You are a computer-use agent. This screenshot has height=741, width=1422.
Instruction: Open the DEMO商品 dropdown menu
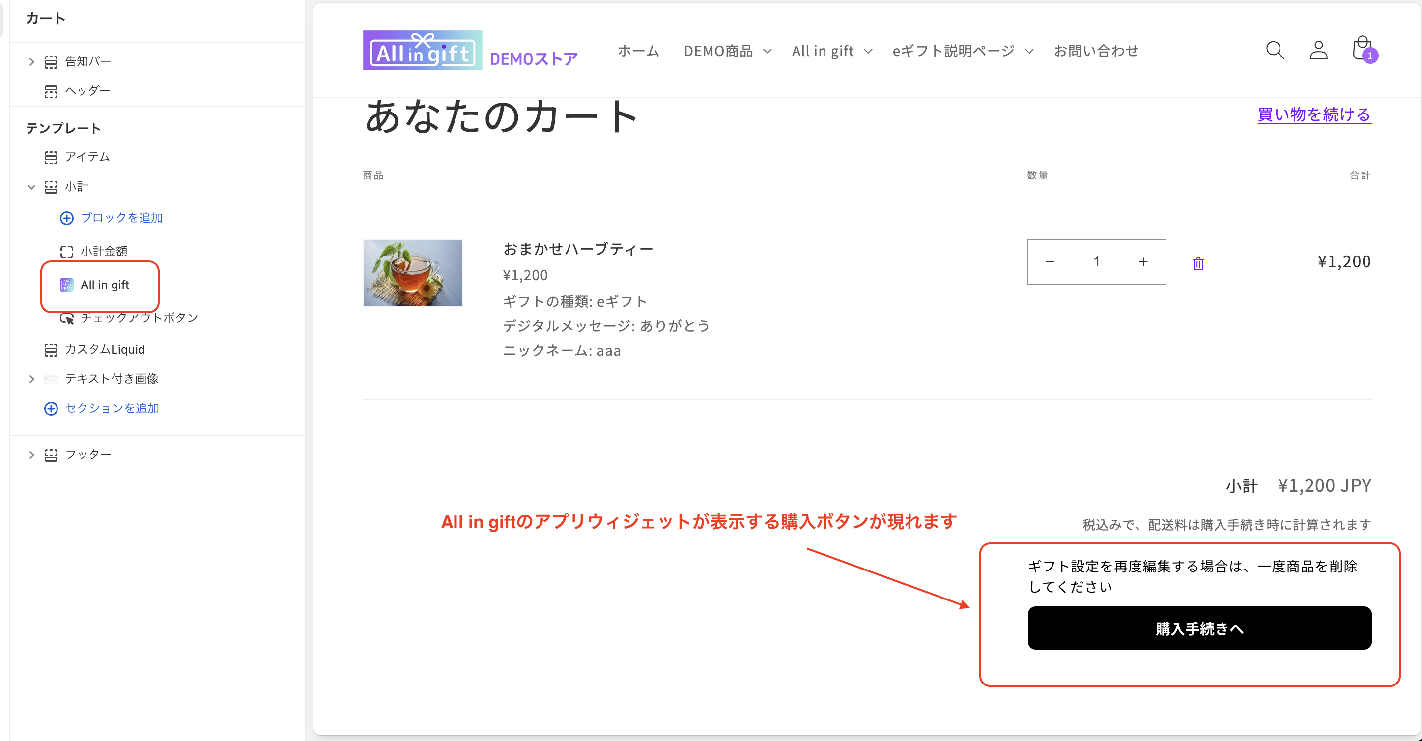pyautogui.click(x=727, y=51)
